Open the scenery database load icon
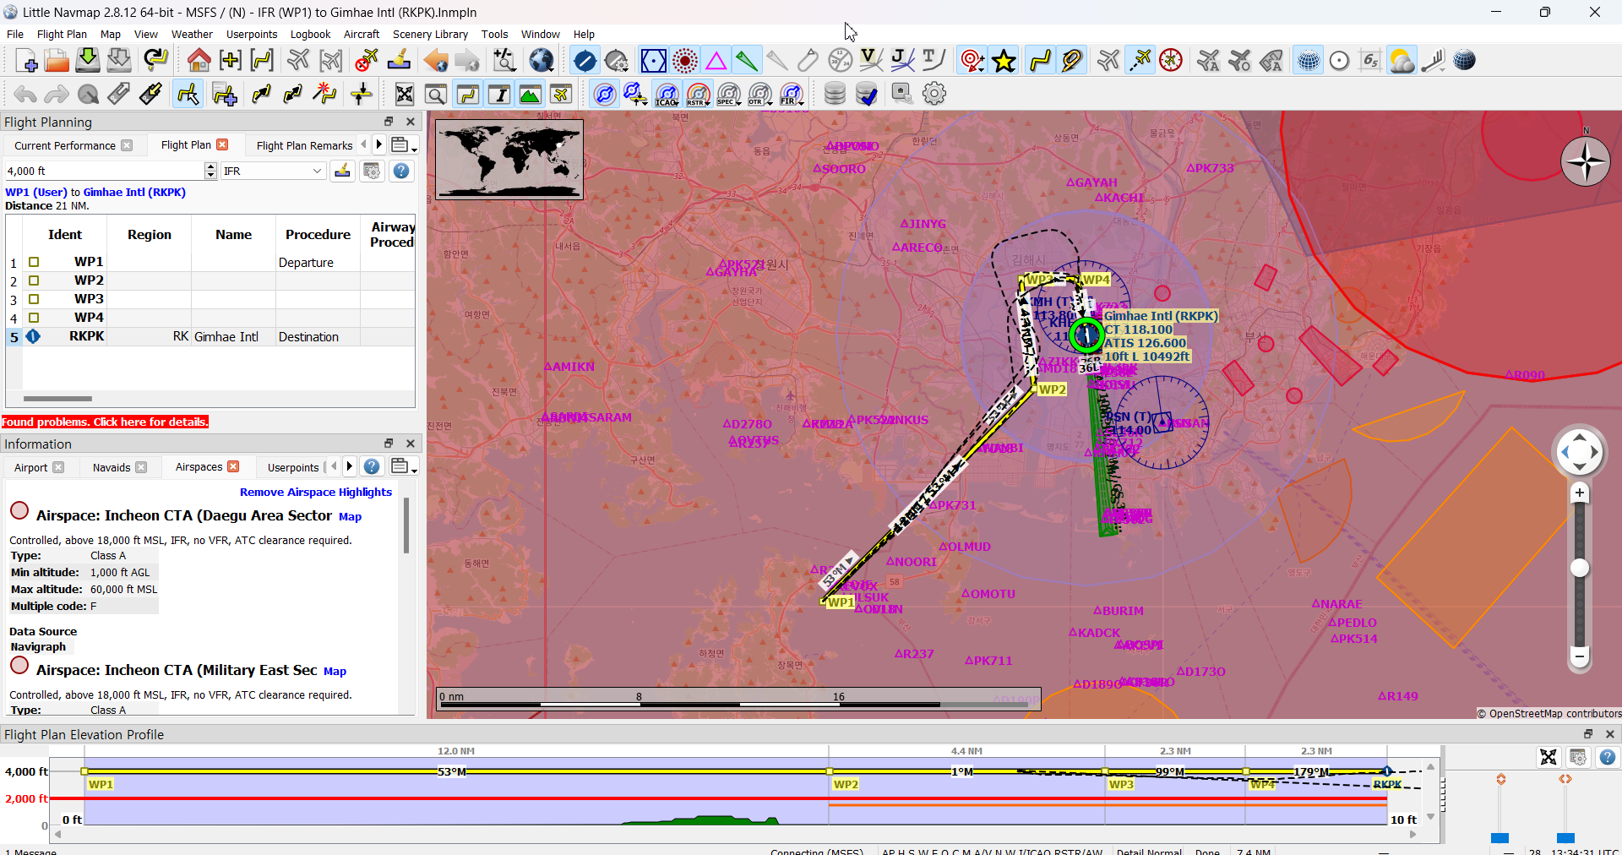The height and width of the screenshot is (855, 1622). click(835, 94)
